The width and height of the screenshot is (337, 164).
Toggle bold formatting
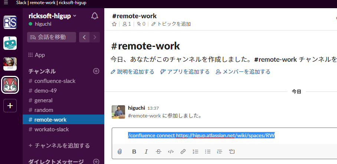[x=134, y=151]
